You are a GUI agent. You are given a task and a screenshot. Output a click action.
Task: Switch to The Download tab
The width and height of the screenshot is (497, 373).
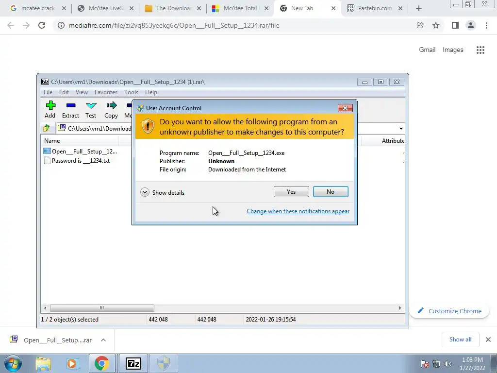point(173,9)
